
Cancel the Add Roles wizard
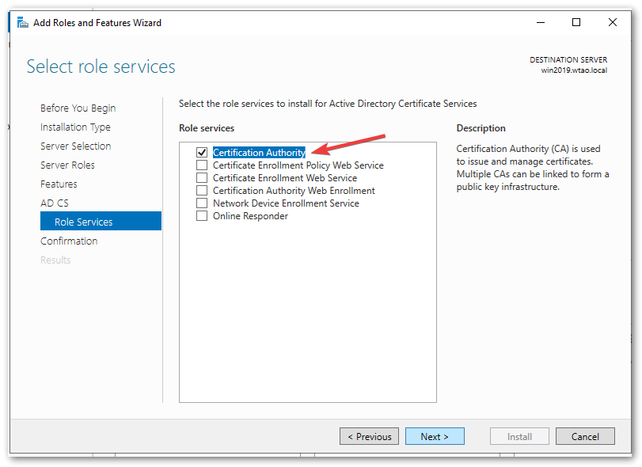click(x=585, y=437)
